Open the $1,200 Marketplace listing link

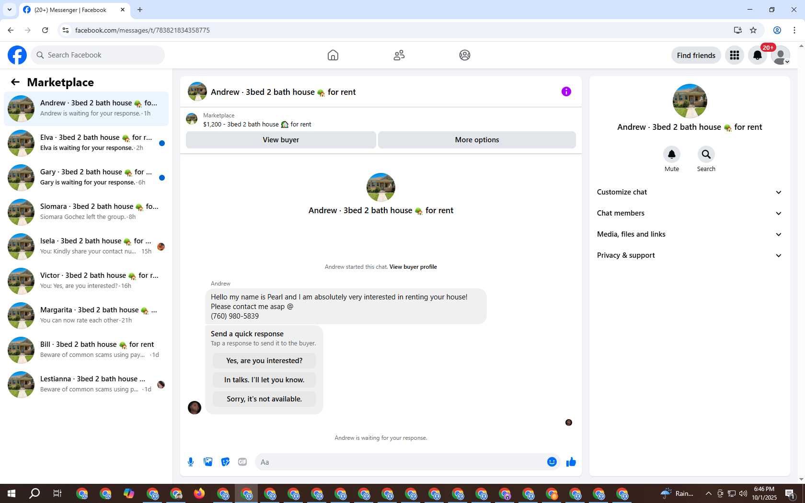(257, 125)
